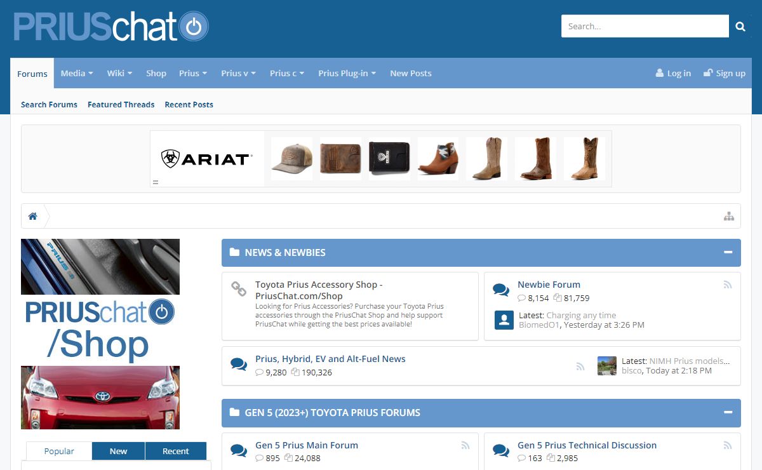Switch to the New tab
Image resolution: width=762 pixels, height=470 pixels.
118,451
